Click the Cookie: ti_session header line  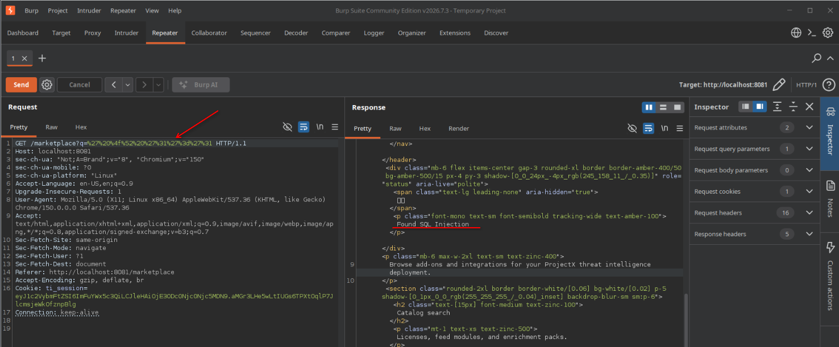click(x=174, y=296)
